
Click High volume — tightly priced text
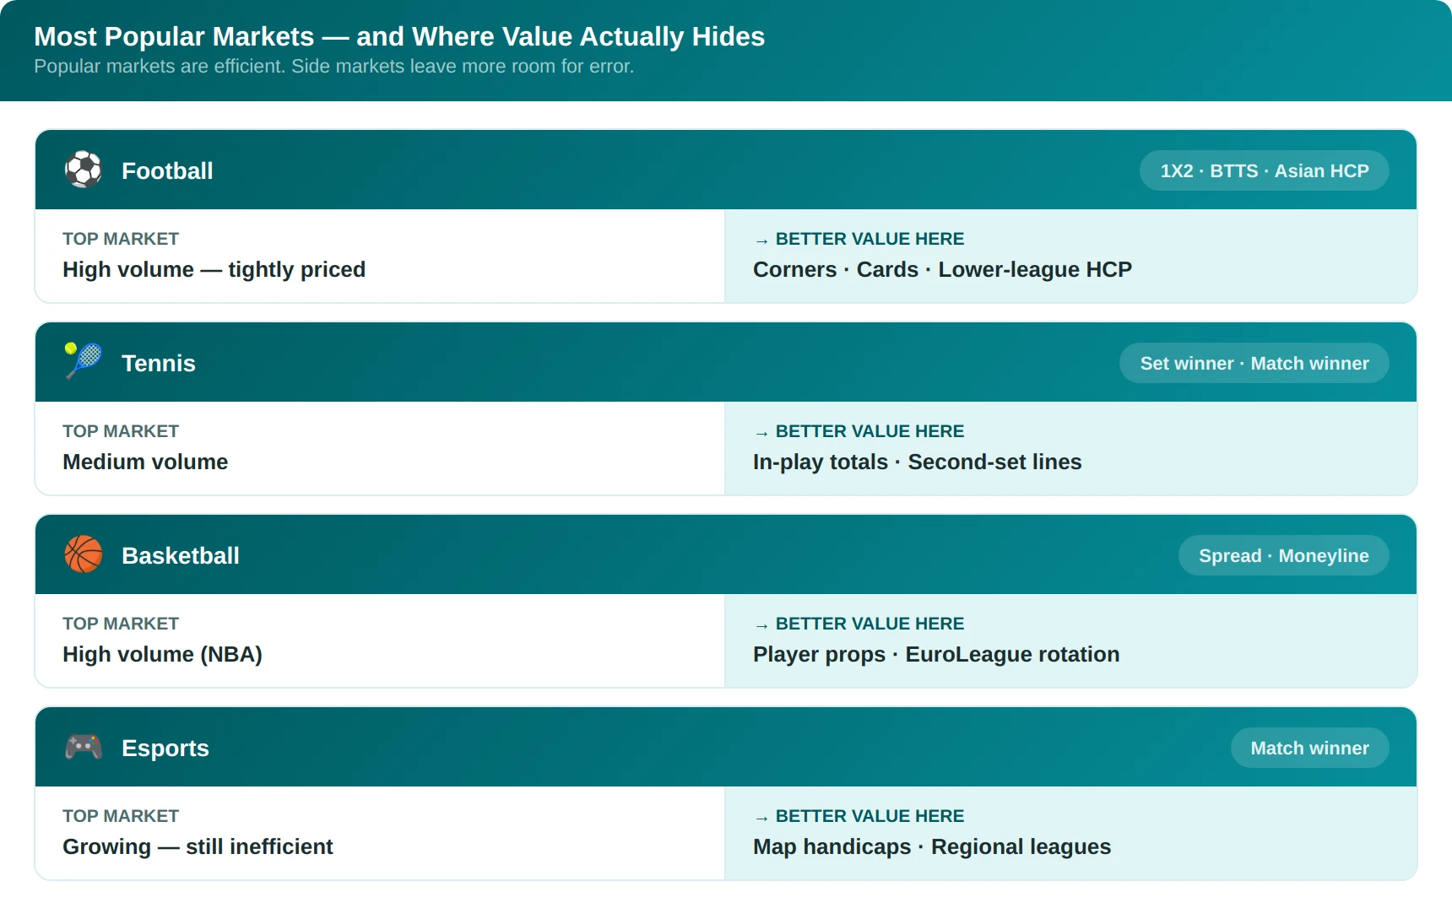pyautogui.click(x=214, y=269)
